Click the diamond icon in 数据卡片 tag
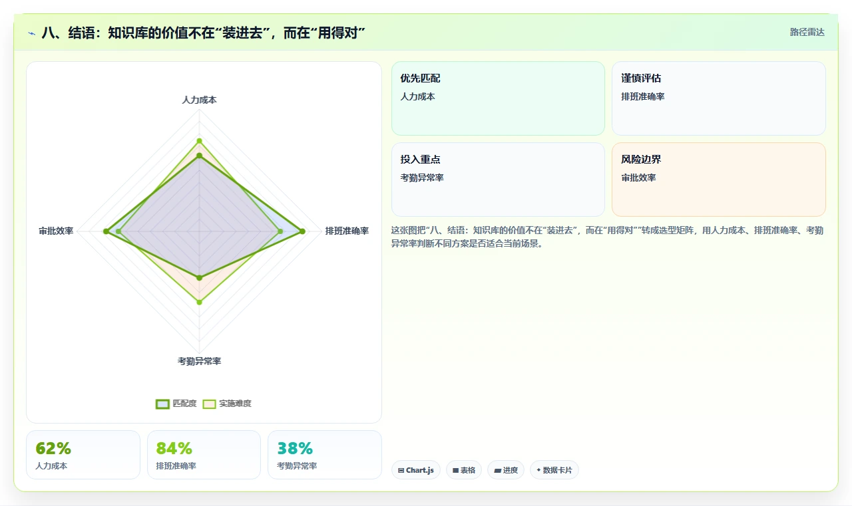852x506 pixels. tap(538, 470)
